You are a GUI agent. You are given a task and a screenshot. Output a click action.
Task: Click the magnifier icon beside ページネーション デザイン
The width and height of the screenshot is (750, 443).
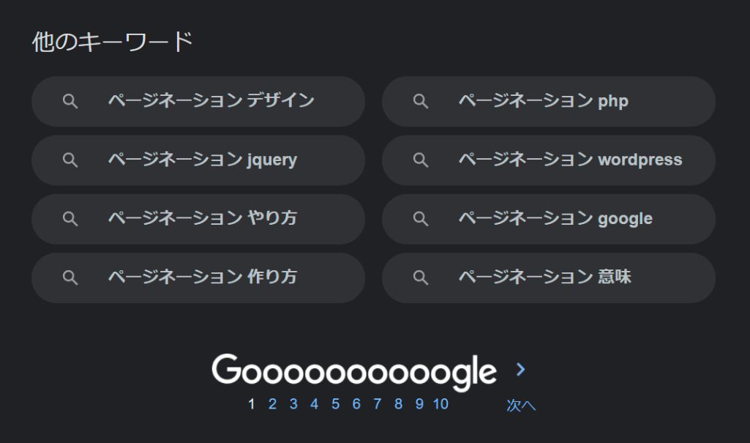[70, 101]
